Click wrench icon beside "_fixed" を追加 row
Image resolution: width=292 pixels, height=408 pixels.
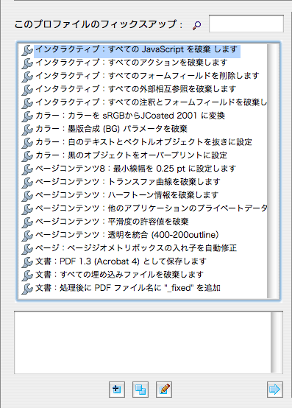[x=27, y=289]
